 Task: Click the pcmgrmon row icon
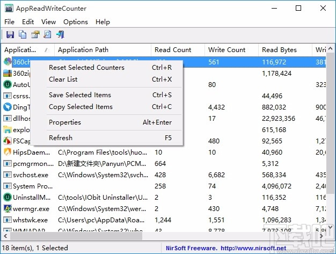pyautogui.click(x=8, y=164)
